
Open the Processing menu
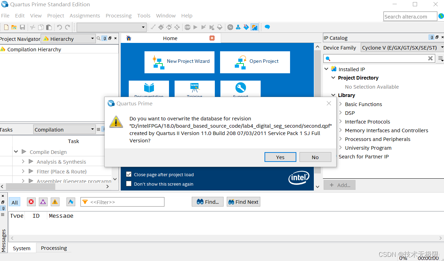click(119, 16)
